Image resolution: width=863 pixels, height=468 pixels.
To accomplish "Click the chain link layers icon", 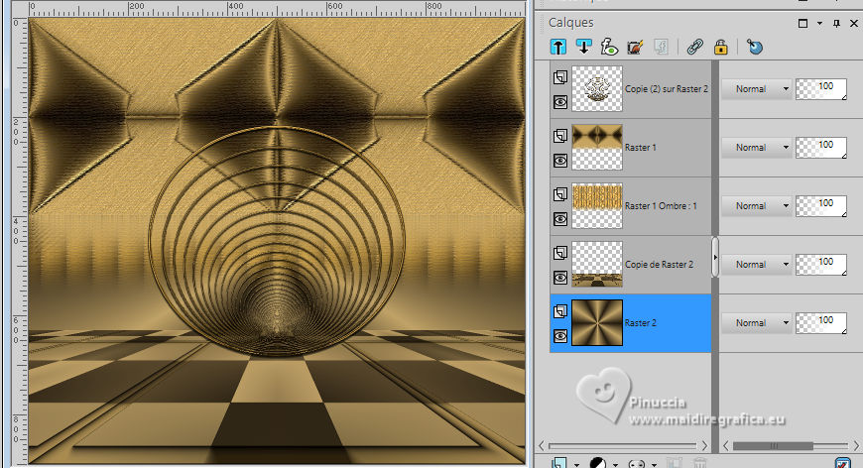I will [695, 46].
